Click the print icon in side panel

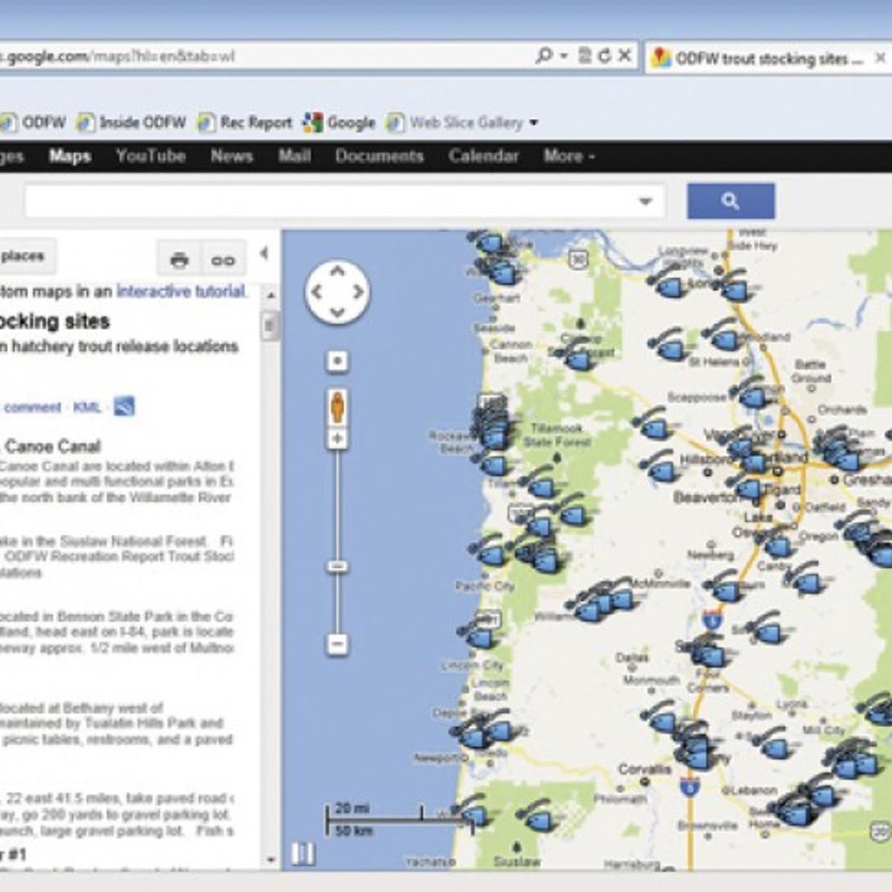179,260
